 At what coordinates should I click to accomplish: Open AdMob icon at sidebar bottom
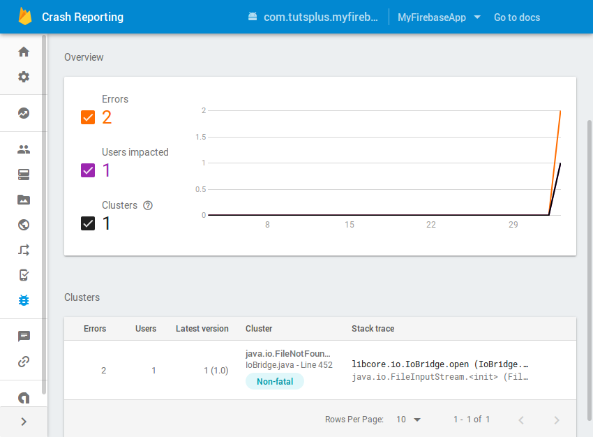pos(24,398)
